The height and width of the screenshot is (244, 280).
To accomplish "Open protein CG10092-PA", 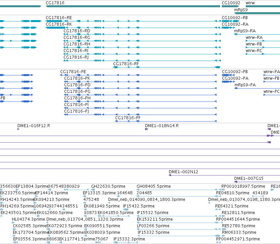I will click(x=235, y=78).
